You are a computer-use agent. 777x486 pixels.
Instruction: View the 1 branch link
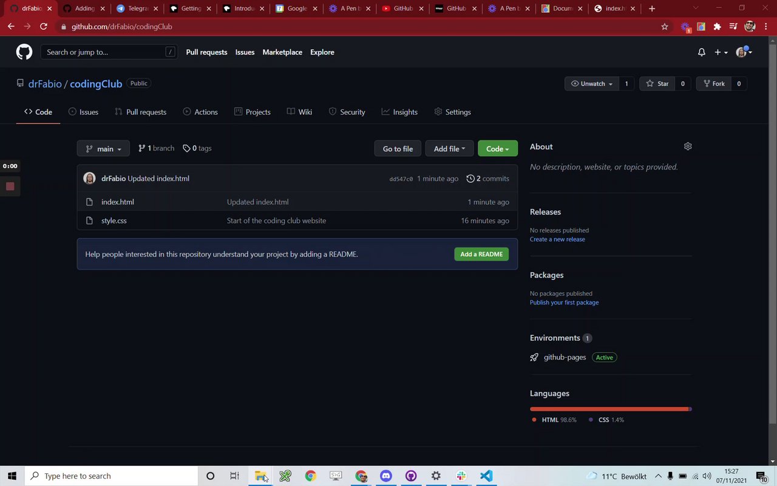[x=156, y=148]
